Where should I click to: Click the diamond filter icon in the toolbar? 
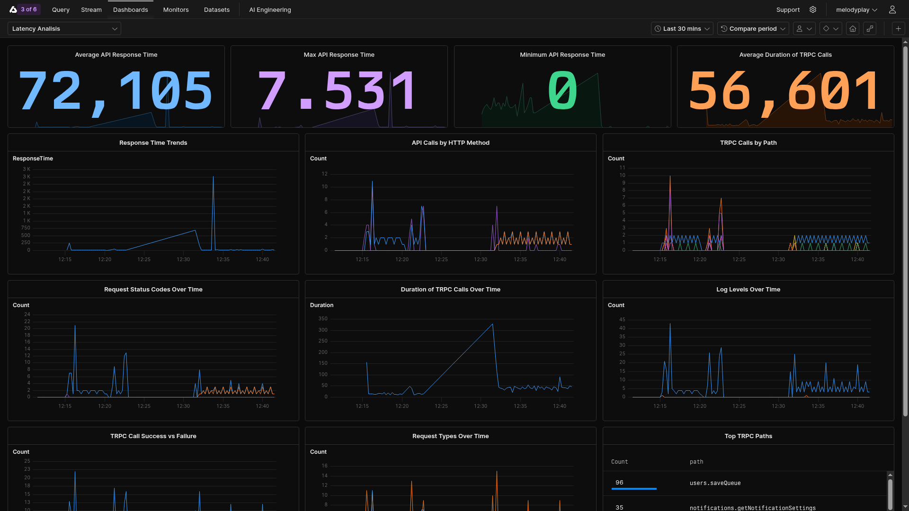pos(829,28)
